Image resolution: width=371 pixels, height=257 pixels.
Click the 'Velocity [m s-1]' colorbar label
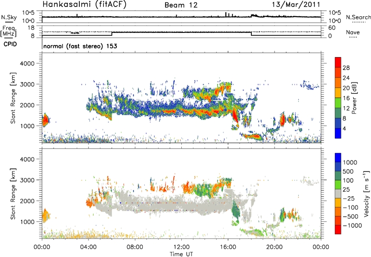tap(366, 193)
